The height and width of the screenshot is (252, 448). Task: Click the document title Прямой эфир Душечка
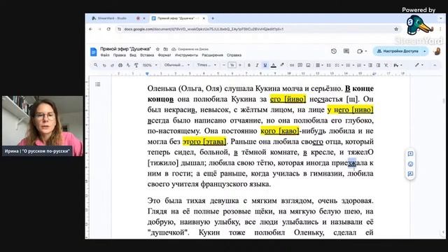(x=125, y=49)
